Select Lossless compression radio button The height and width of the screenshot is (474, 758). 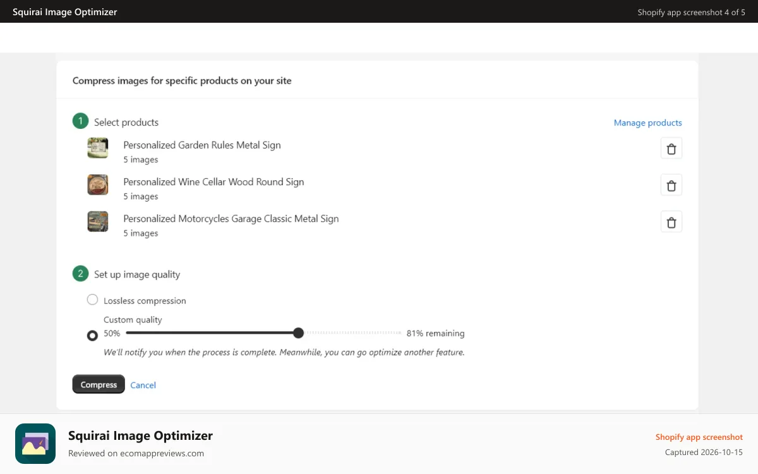click(93, 300)
